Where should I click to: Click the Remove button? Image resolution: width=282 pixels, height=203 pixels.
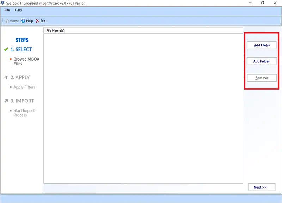tap(262, 78)
